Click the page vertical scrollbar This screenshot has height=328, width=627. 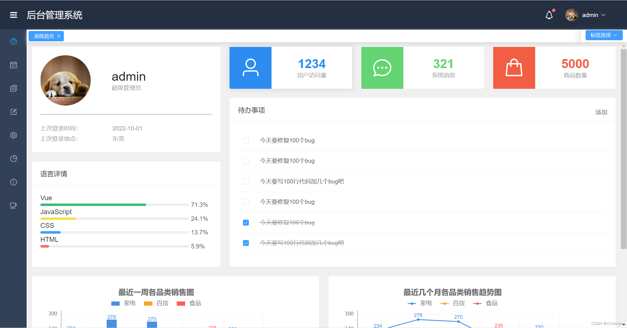624,149
